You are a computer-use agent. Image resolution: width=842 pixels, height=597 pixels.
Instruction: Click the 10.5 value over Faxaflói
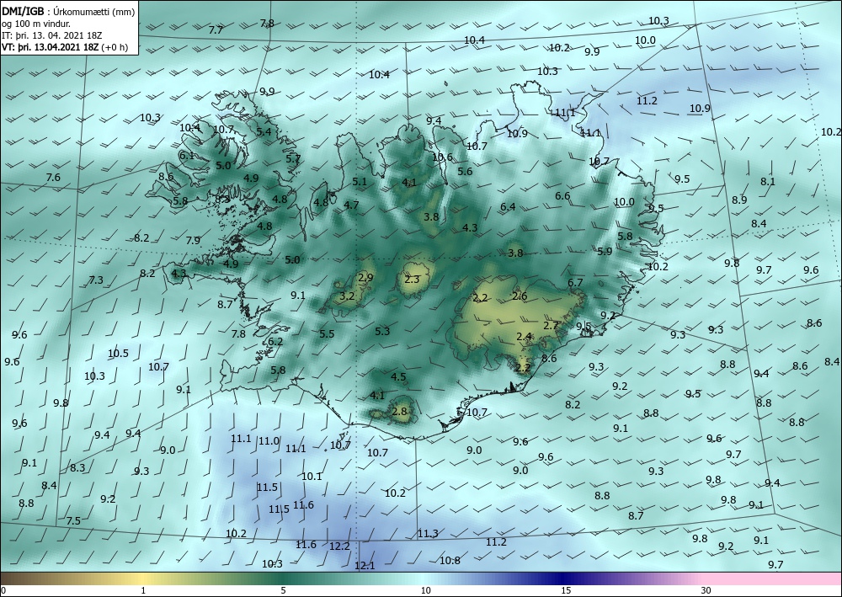coord(118,354)
